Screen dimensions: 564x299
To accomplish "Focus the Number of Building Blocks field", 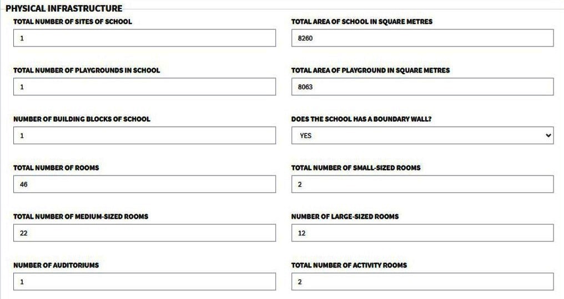I will coord(144,136).
